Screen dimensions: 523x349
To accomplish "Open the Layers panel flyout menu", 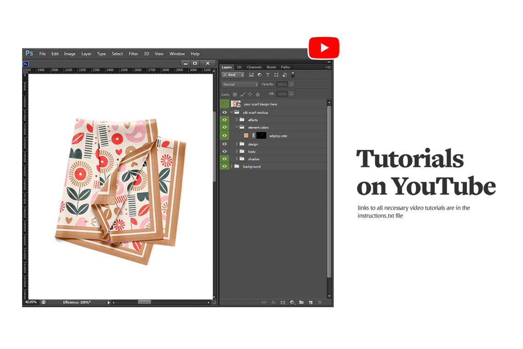I will tap(328, 67).
